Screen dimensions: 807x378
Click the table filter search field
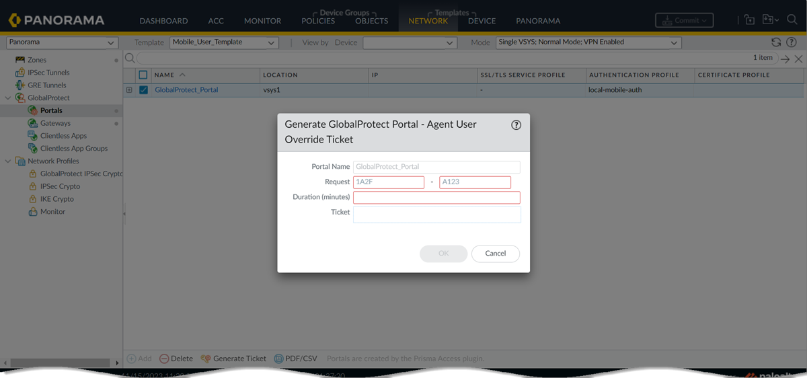pos(457,59)
